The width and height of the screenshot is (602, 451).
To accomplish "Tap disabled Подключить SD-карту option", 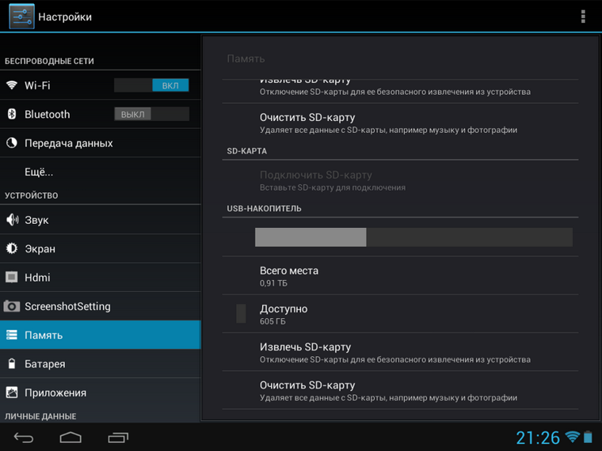I will tap(400, 180).
